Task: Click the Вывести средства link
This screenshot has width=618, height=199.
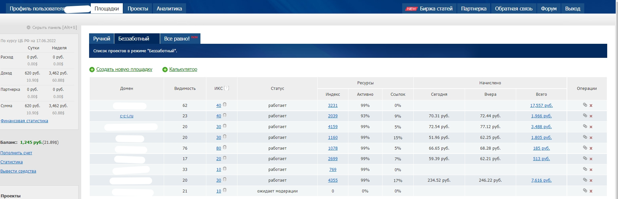Action: pos(18,171)
